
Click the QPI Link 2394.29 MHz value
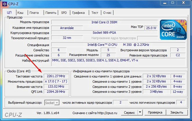(x=56, y=92)
